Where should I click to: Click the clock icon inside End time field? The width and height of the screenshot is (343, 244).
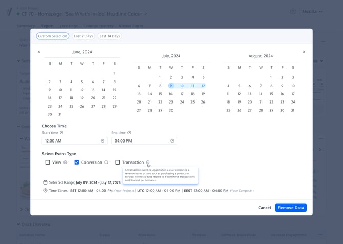point(172,141)
